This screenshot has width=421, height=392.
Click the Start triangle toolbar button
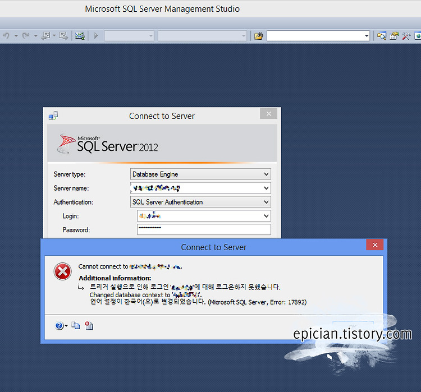click(96, 36)
